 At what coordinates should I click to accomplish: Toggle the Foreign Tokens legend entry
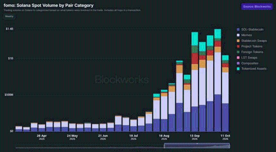pyautogui.click(x=250, y=52)
